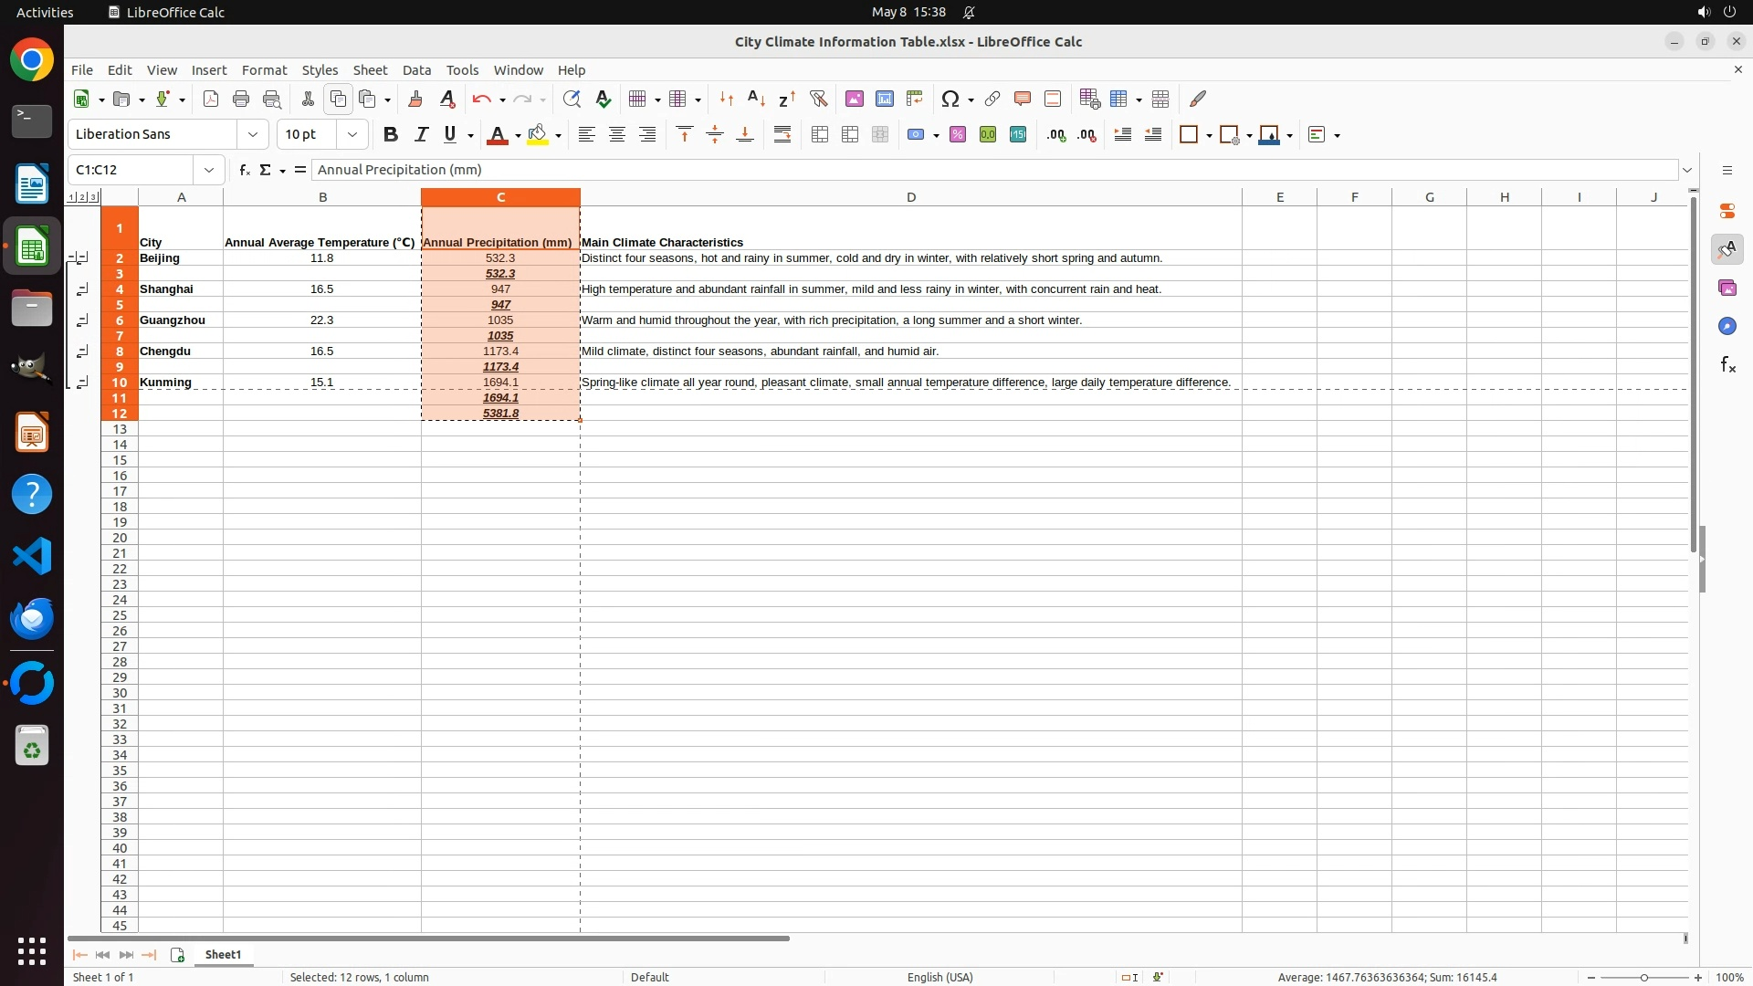1753x986 pixels.
Task: Open the Navigator sidebar panel
Action: point(1727,327)
